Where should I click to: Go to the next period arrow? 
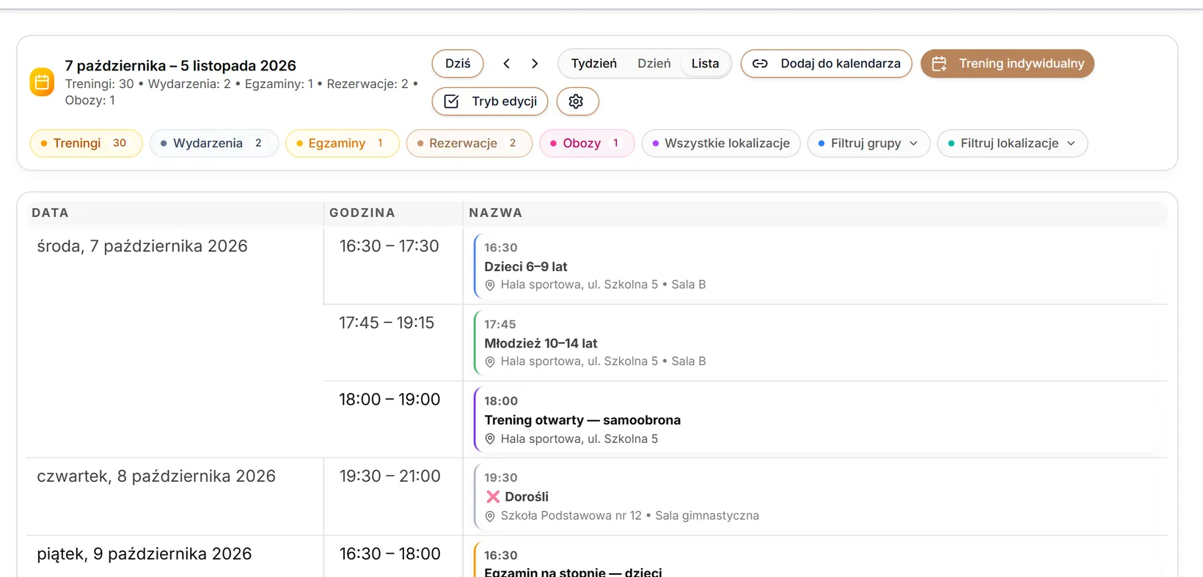(x=535, y=64)
